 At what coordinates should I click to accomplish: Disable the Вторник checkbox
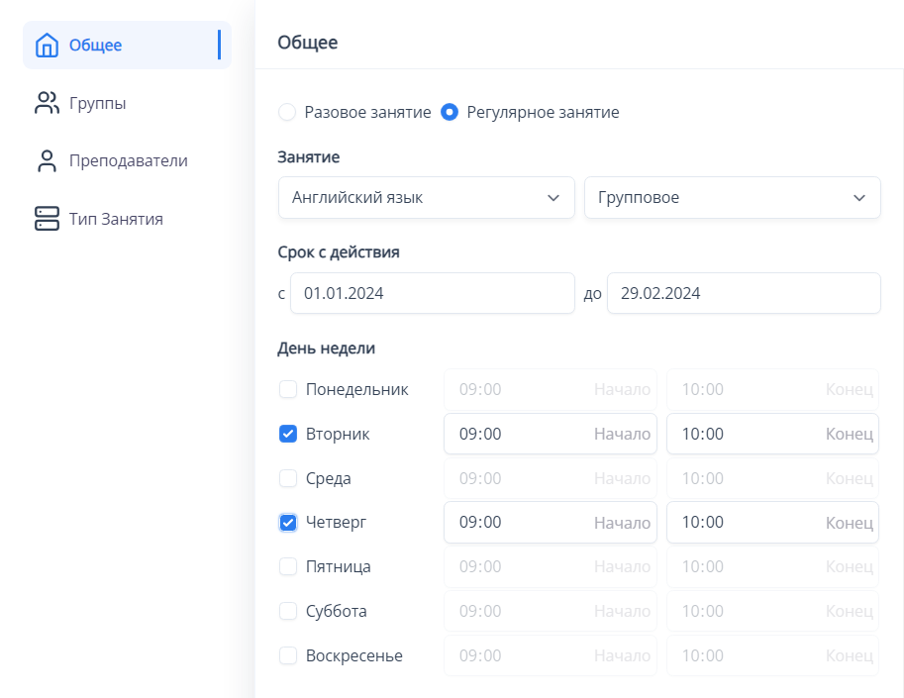(288, 434)
